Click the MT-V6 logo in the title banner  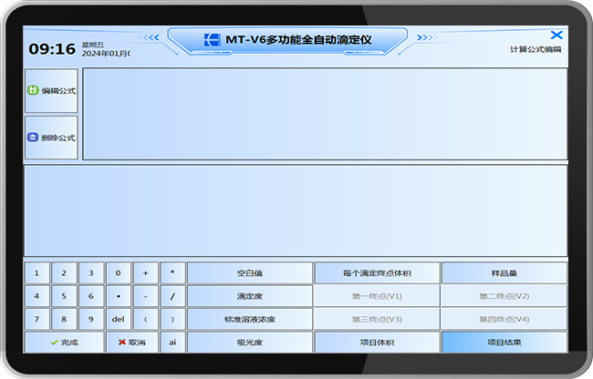[x=213, y=40]
